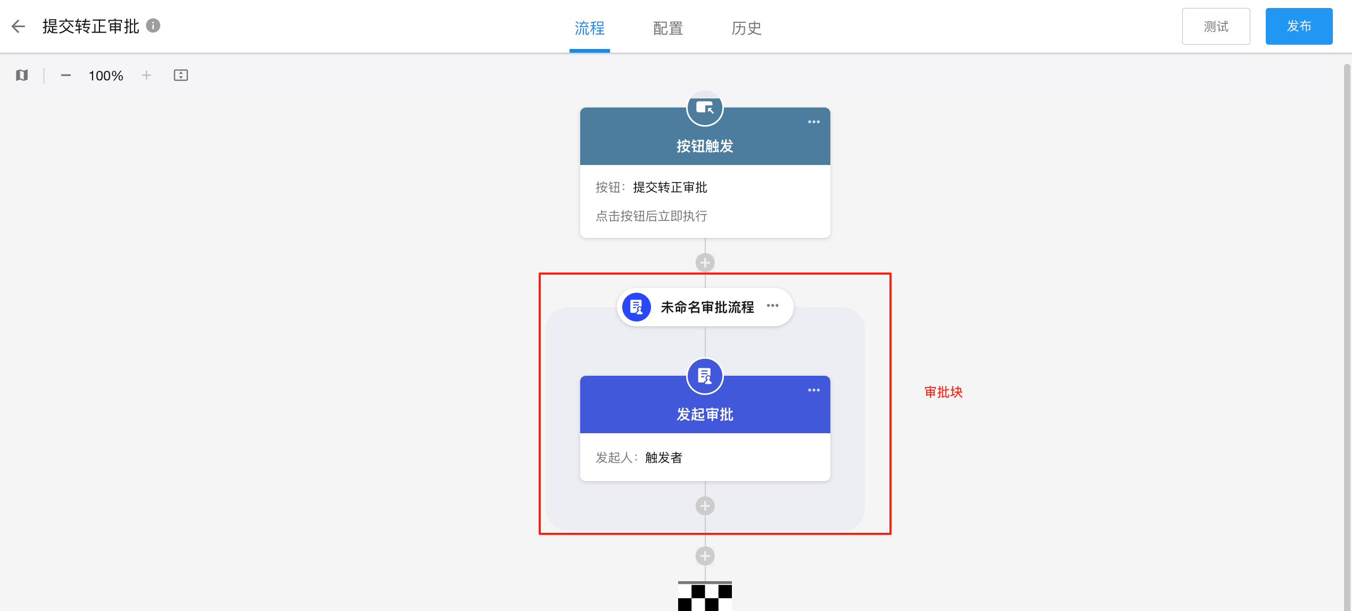The width and height of the screenshot is (1352, 611).
Task: Zoom out with the minus icon
Action: point(66,76)
